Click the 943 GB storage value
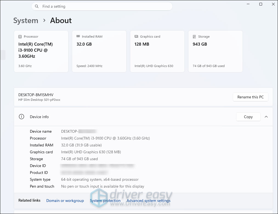The image size is (278, 214). coord(200,44)
